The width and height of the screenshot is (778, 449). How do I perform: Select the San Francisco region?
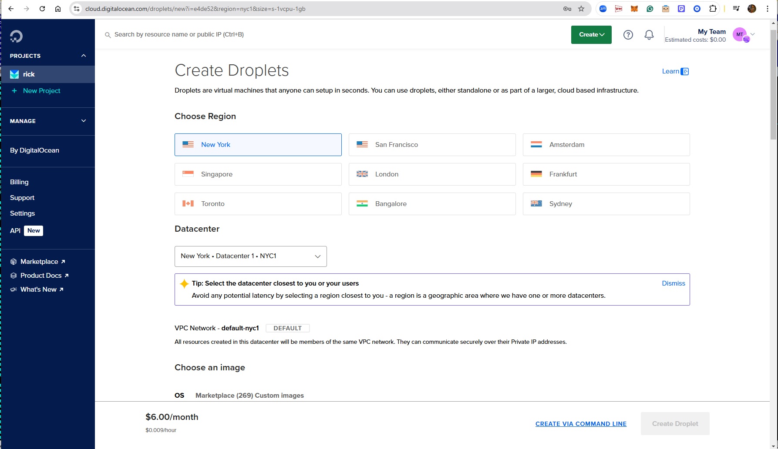point(432,145)
